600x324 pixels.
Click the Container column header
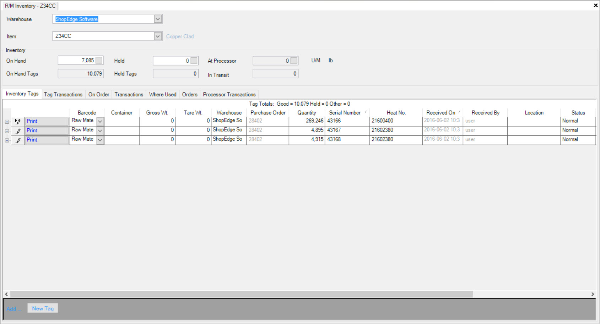(x=121, y=113)
